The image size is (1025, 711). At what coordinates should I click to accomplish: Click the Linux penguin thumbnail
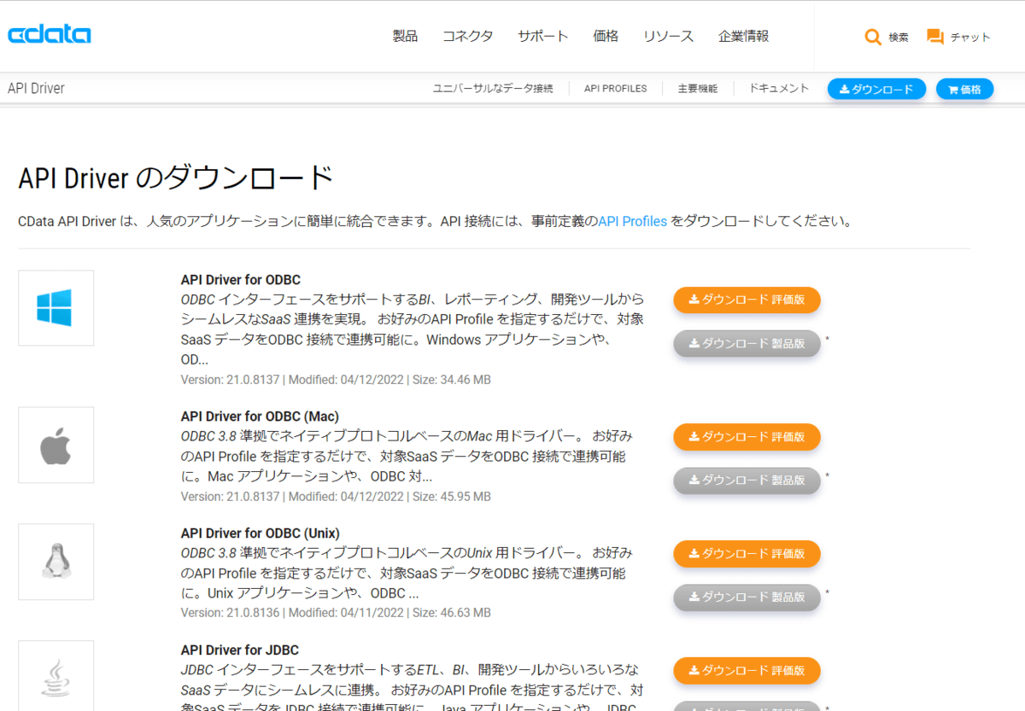click(x=56, y=562)
